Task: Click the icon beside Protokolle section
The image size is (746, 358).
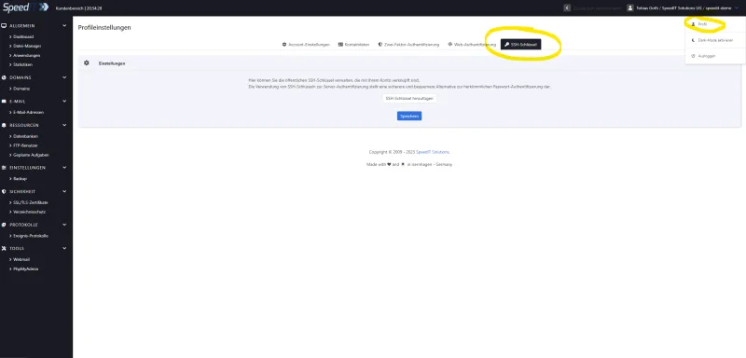Action: tap(5, 225)
